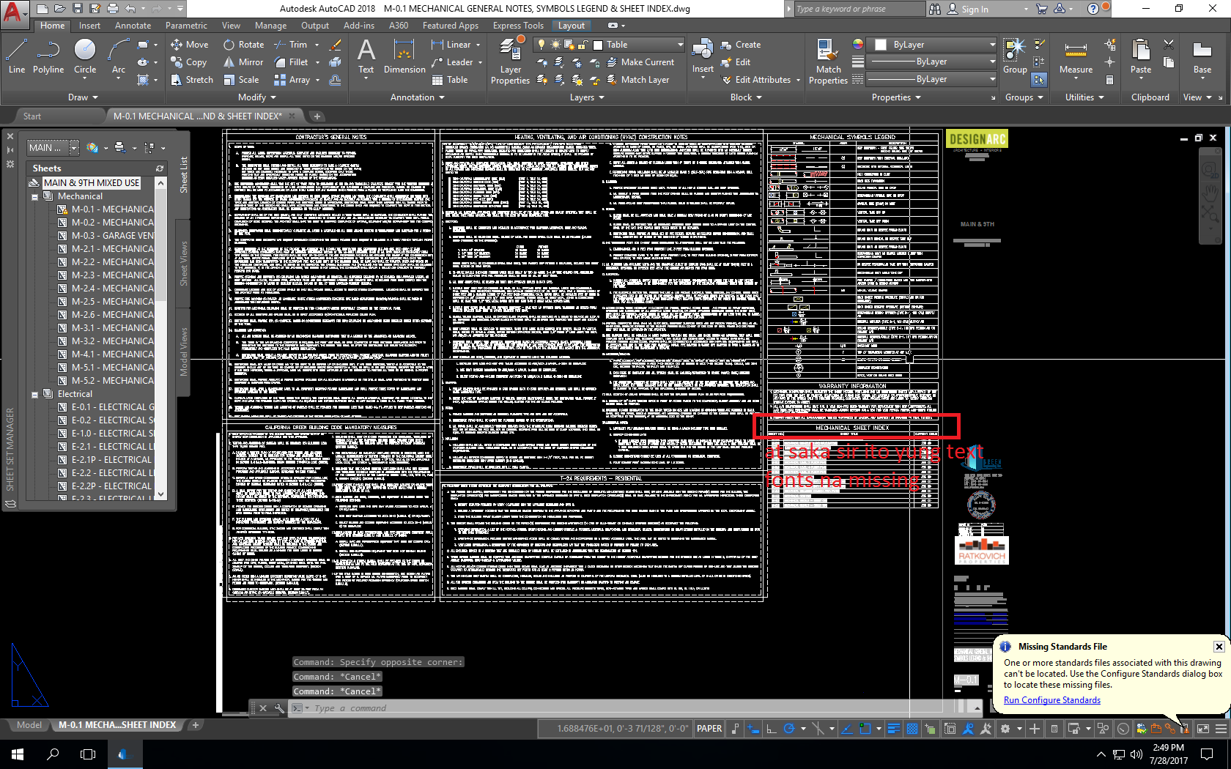This screenshot has width=1231, height=769.
Task: Switch to the Annotate ribbon tab
Action: tap(133, 26)
